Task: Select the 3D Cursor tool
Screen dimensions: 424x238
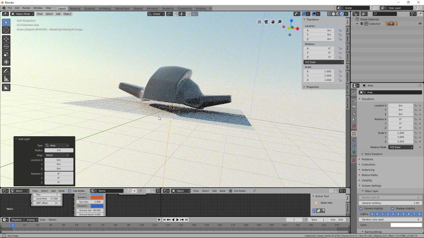Action: (6, 30)
